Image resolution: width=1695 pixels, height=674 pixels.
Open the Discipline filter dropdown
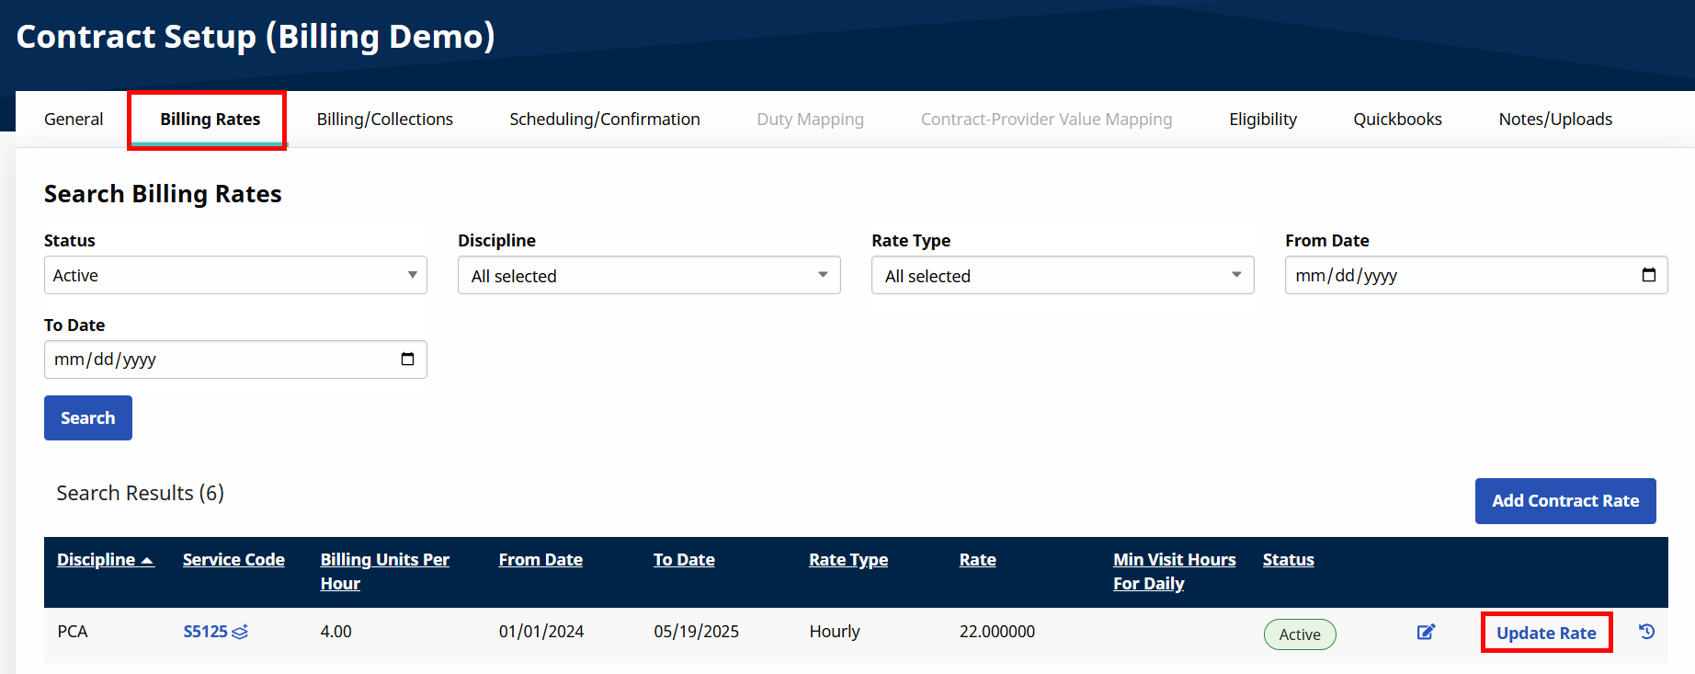coord(649,275)
